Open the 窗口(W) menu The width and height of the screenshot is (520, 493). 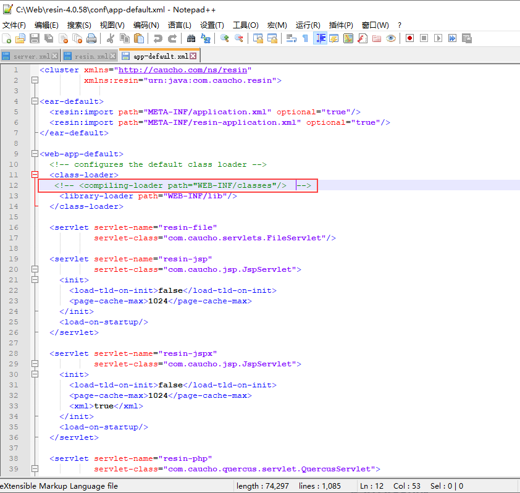click(375, 25)
